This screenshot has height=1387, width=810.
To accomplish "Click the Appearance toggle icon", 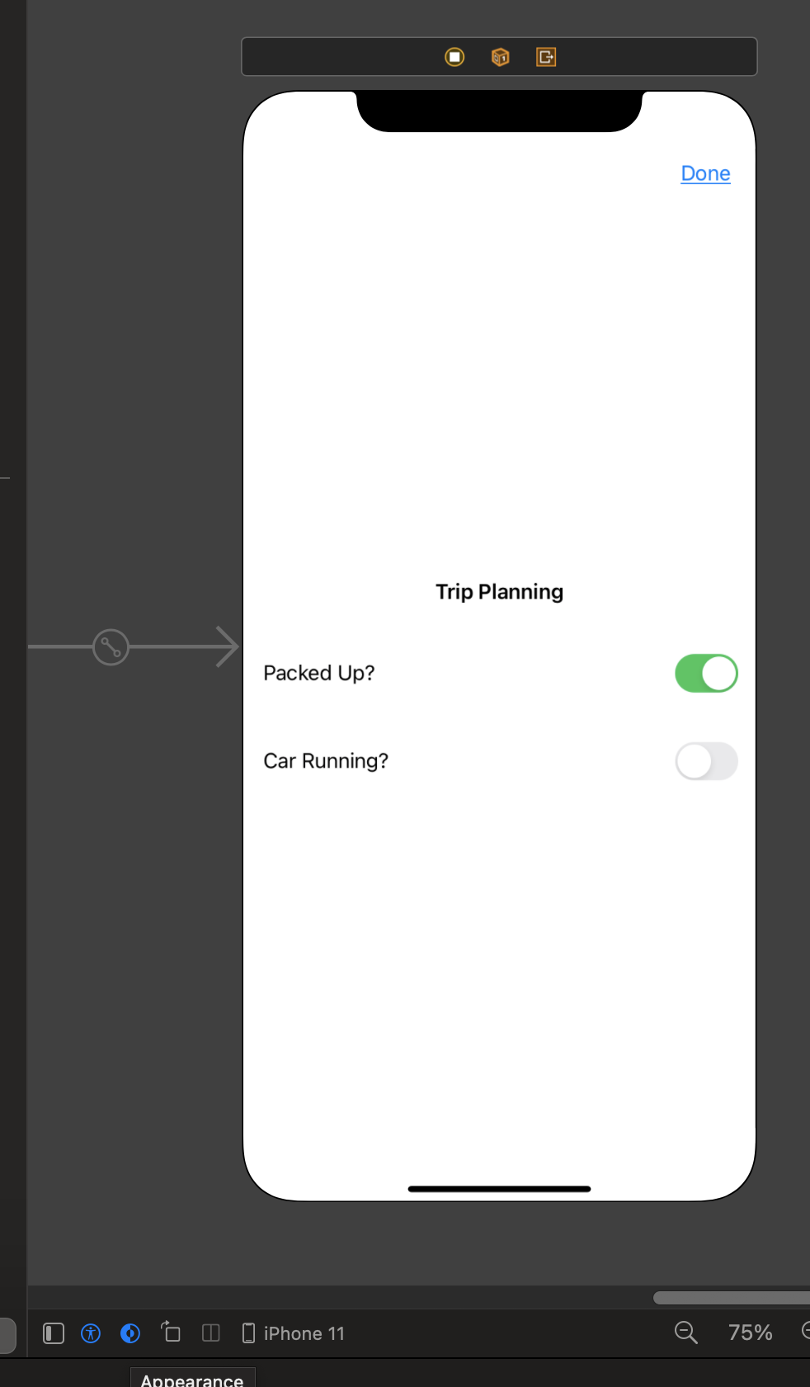I will [x=130, y=1333].
